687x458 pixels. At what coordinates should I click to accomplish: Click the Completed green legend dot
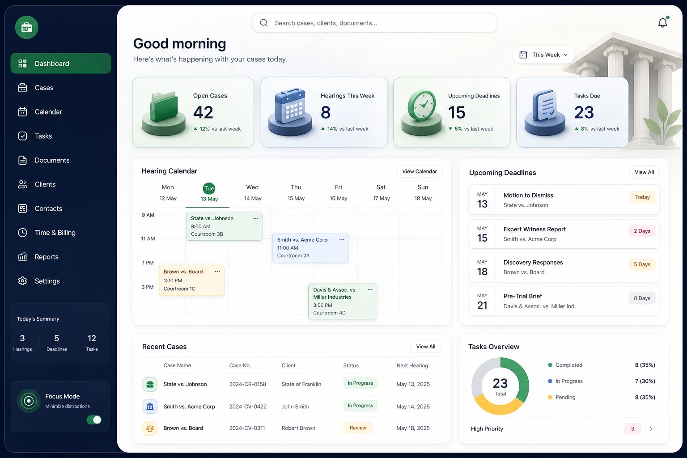(x=550, y=365)
